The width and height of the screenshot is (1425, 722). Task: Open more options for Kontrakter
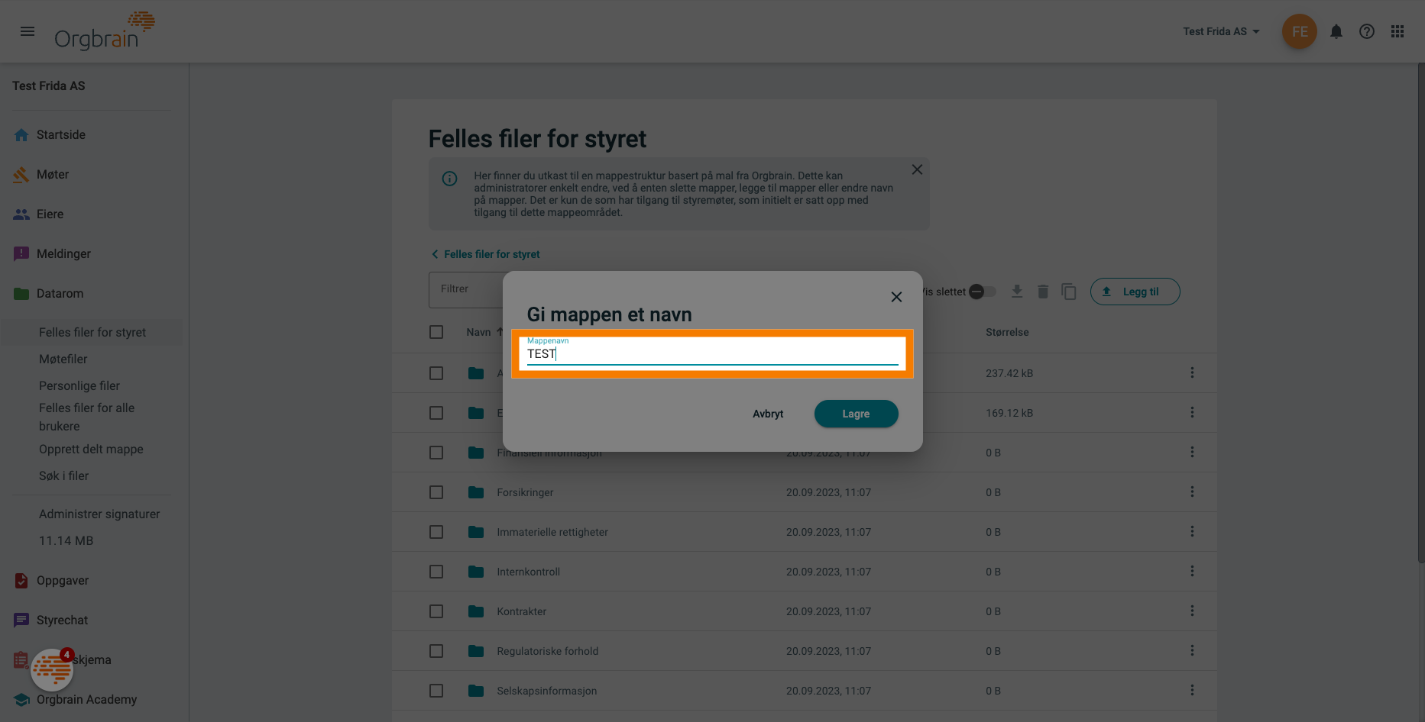point(1192,611)
